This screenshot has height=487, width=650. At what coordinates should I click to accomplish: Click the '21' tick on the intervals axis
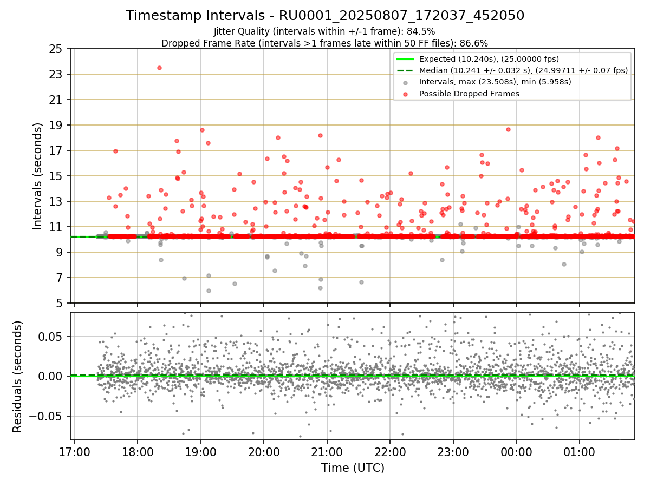56,100
